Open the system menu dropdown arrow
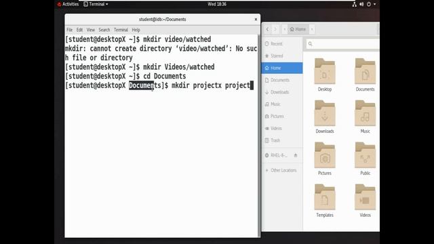The height and width of the screenshot is (244, 434). tap(375, 4)
